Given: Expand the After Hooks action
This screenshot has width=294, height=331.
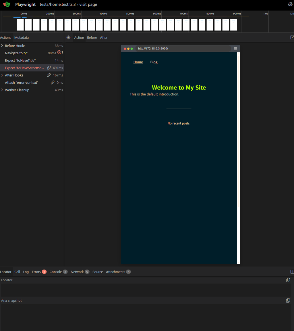Looking at the screenshot, I should (2, 75).
